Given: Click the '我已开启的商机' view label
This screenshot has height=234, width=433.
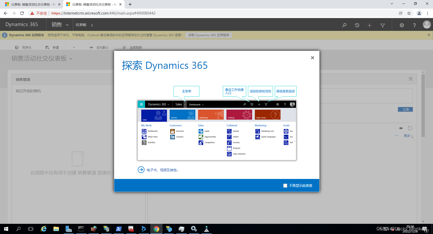Looking at the screenshot, I should [x=28, y=91].
